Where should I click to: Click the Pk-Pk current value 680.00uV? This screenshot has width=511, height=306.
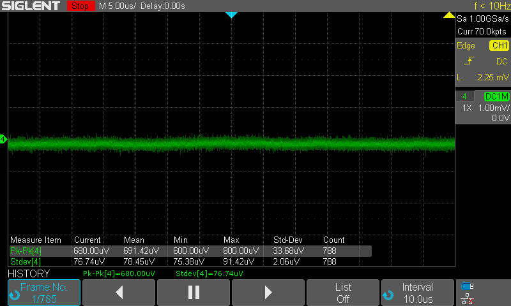(x=91, y=251)
